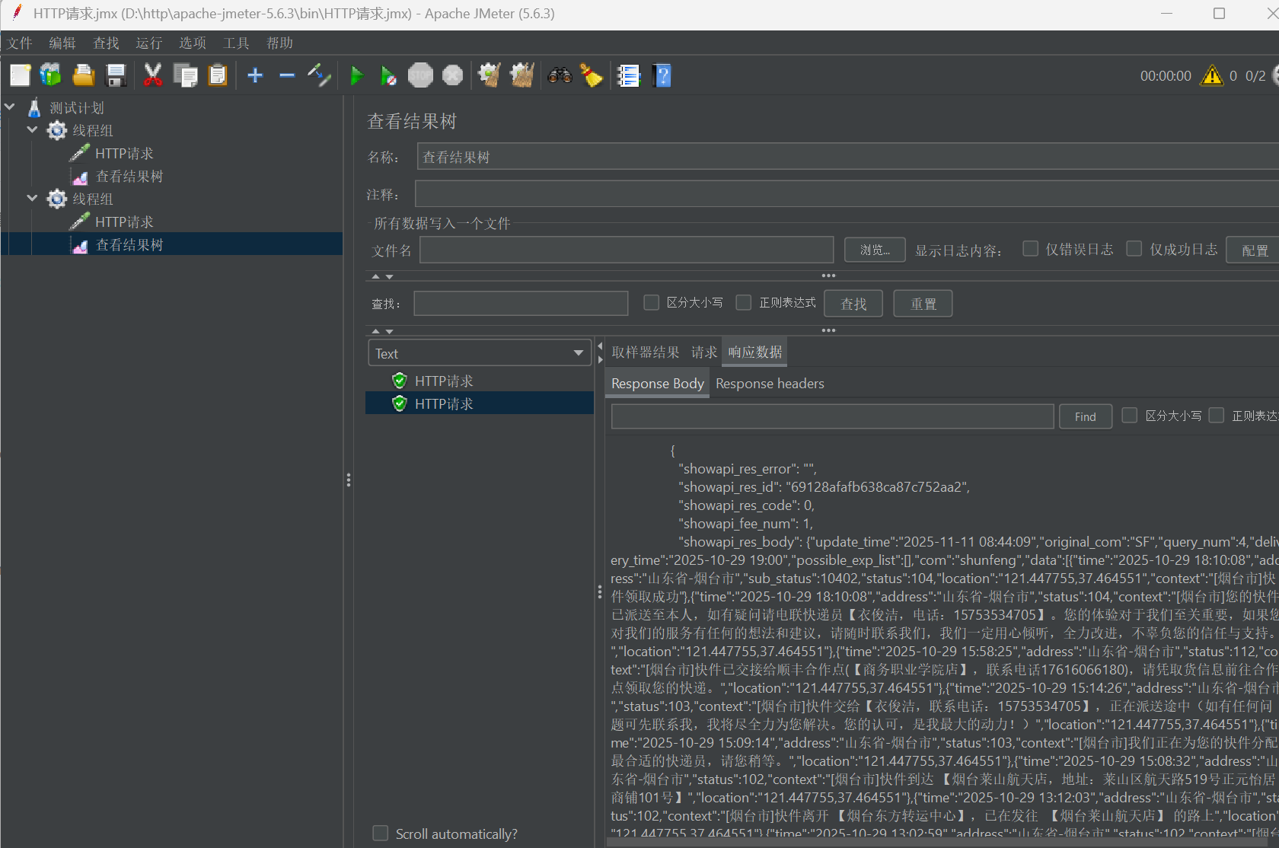The height and width of the screenshot is (848, 1279).
Task: Start the test with the green play icon
Action: click(356, 75)
